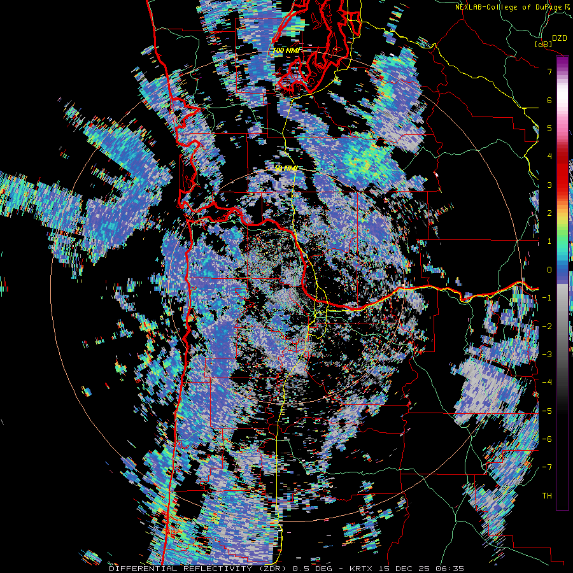Click the -6 value on the color scale

(547, 439)
